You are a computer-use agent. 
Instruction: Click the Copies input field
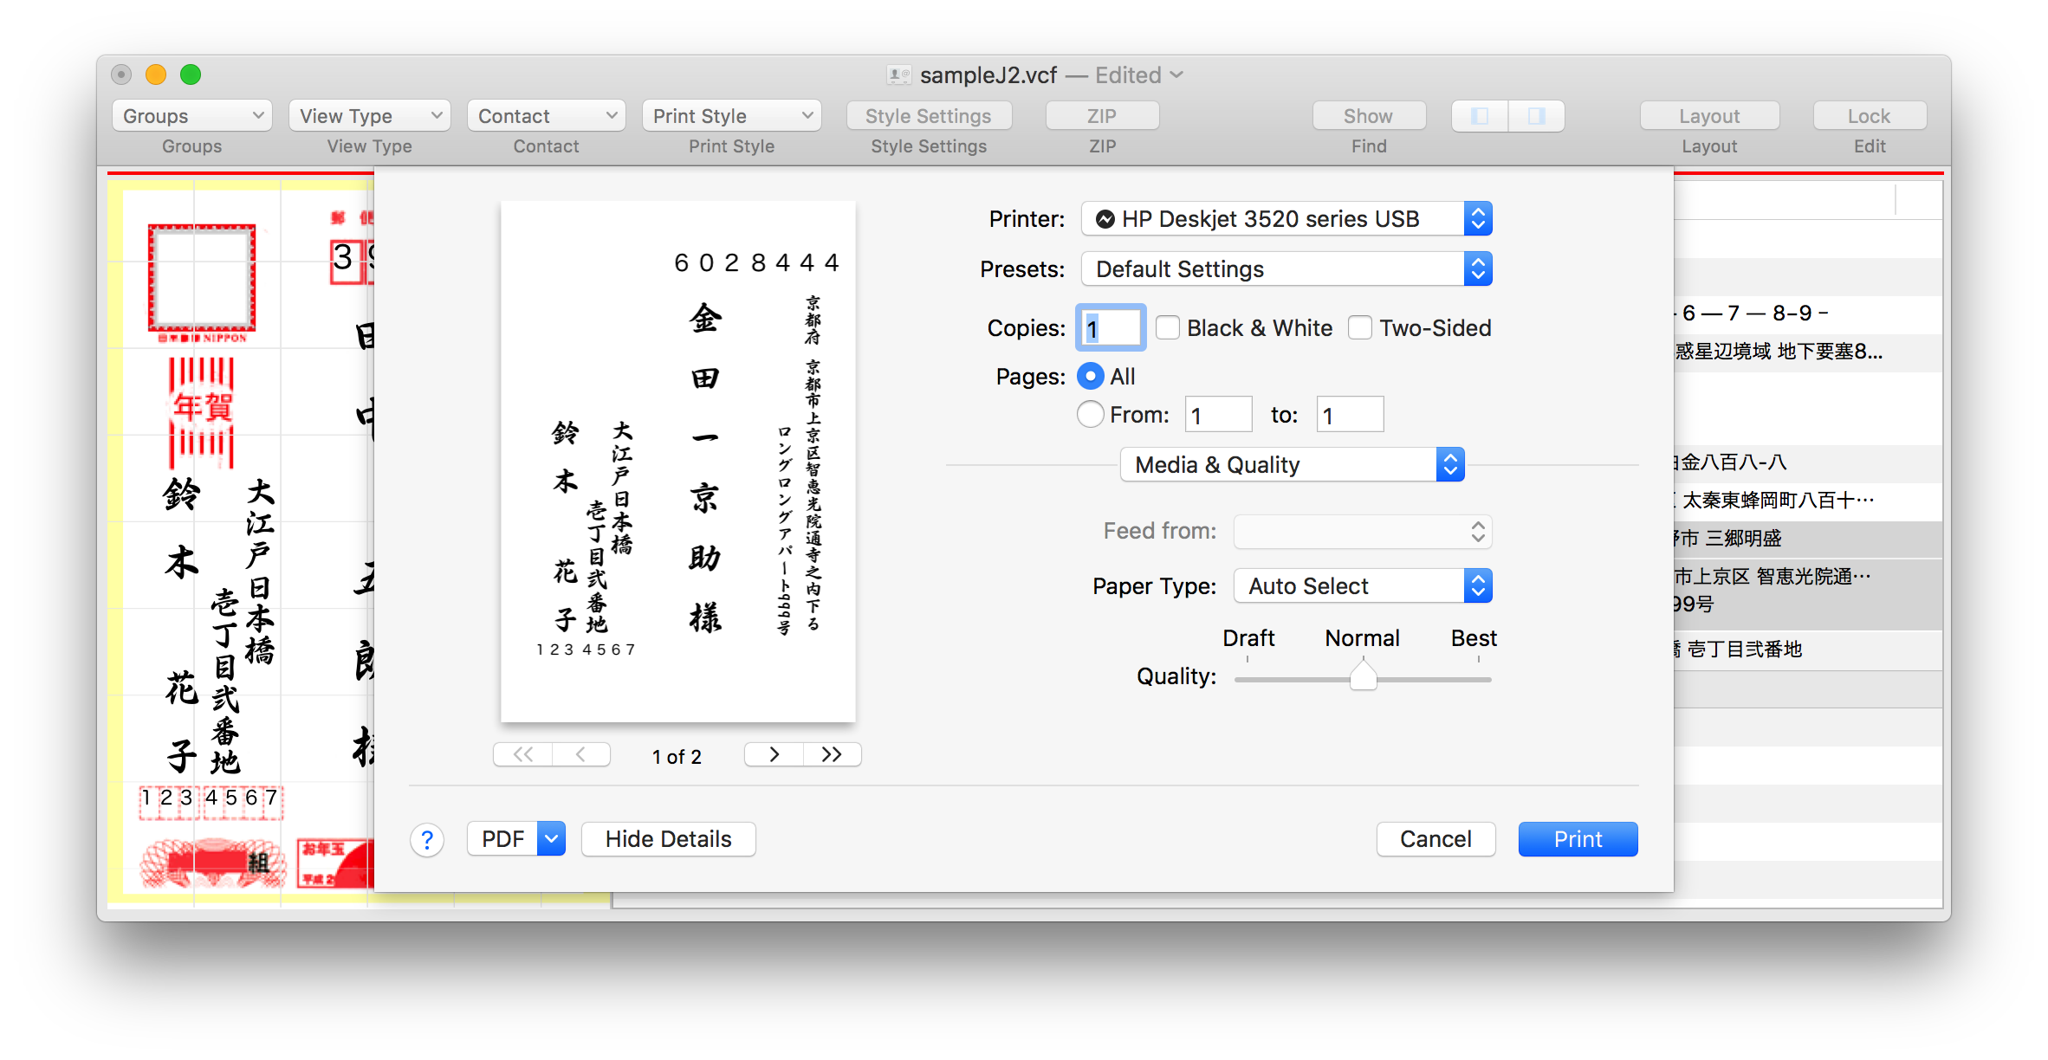(1111, 328)
